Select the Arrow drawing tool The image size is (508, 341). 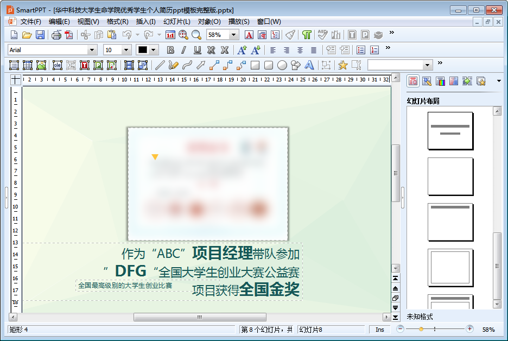tap(201, 65)
